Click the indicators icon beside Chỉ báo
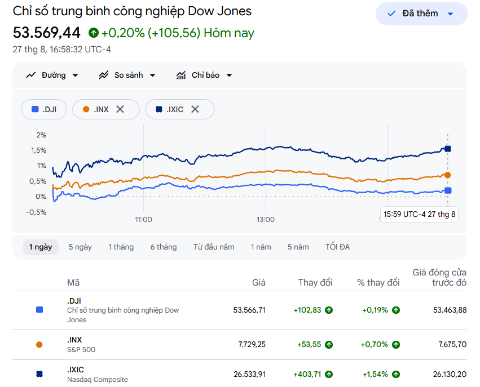 pos(181,75)
